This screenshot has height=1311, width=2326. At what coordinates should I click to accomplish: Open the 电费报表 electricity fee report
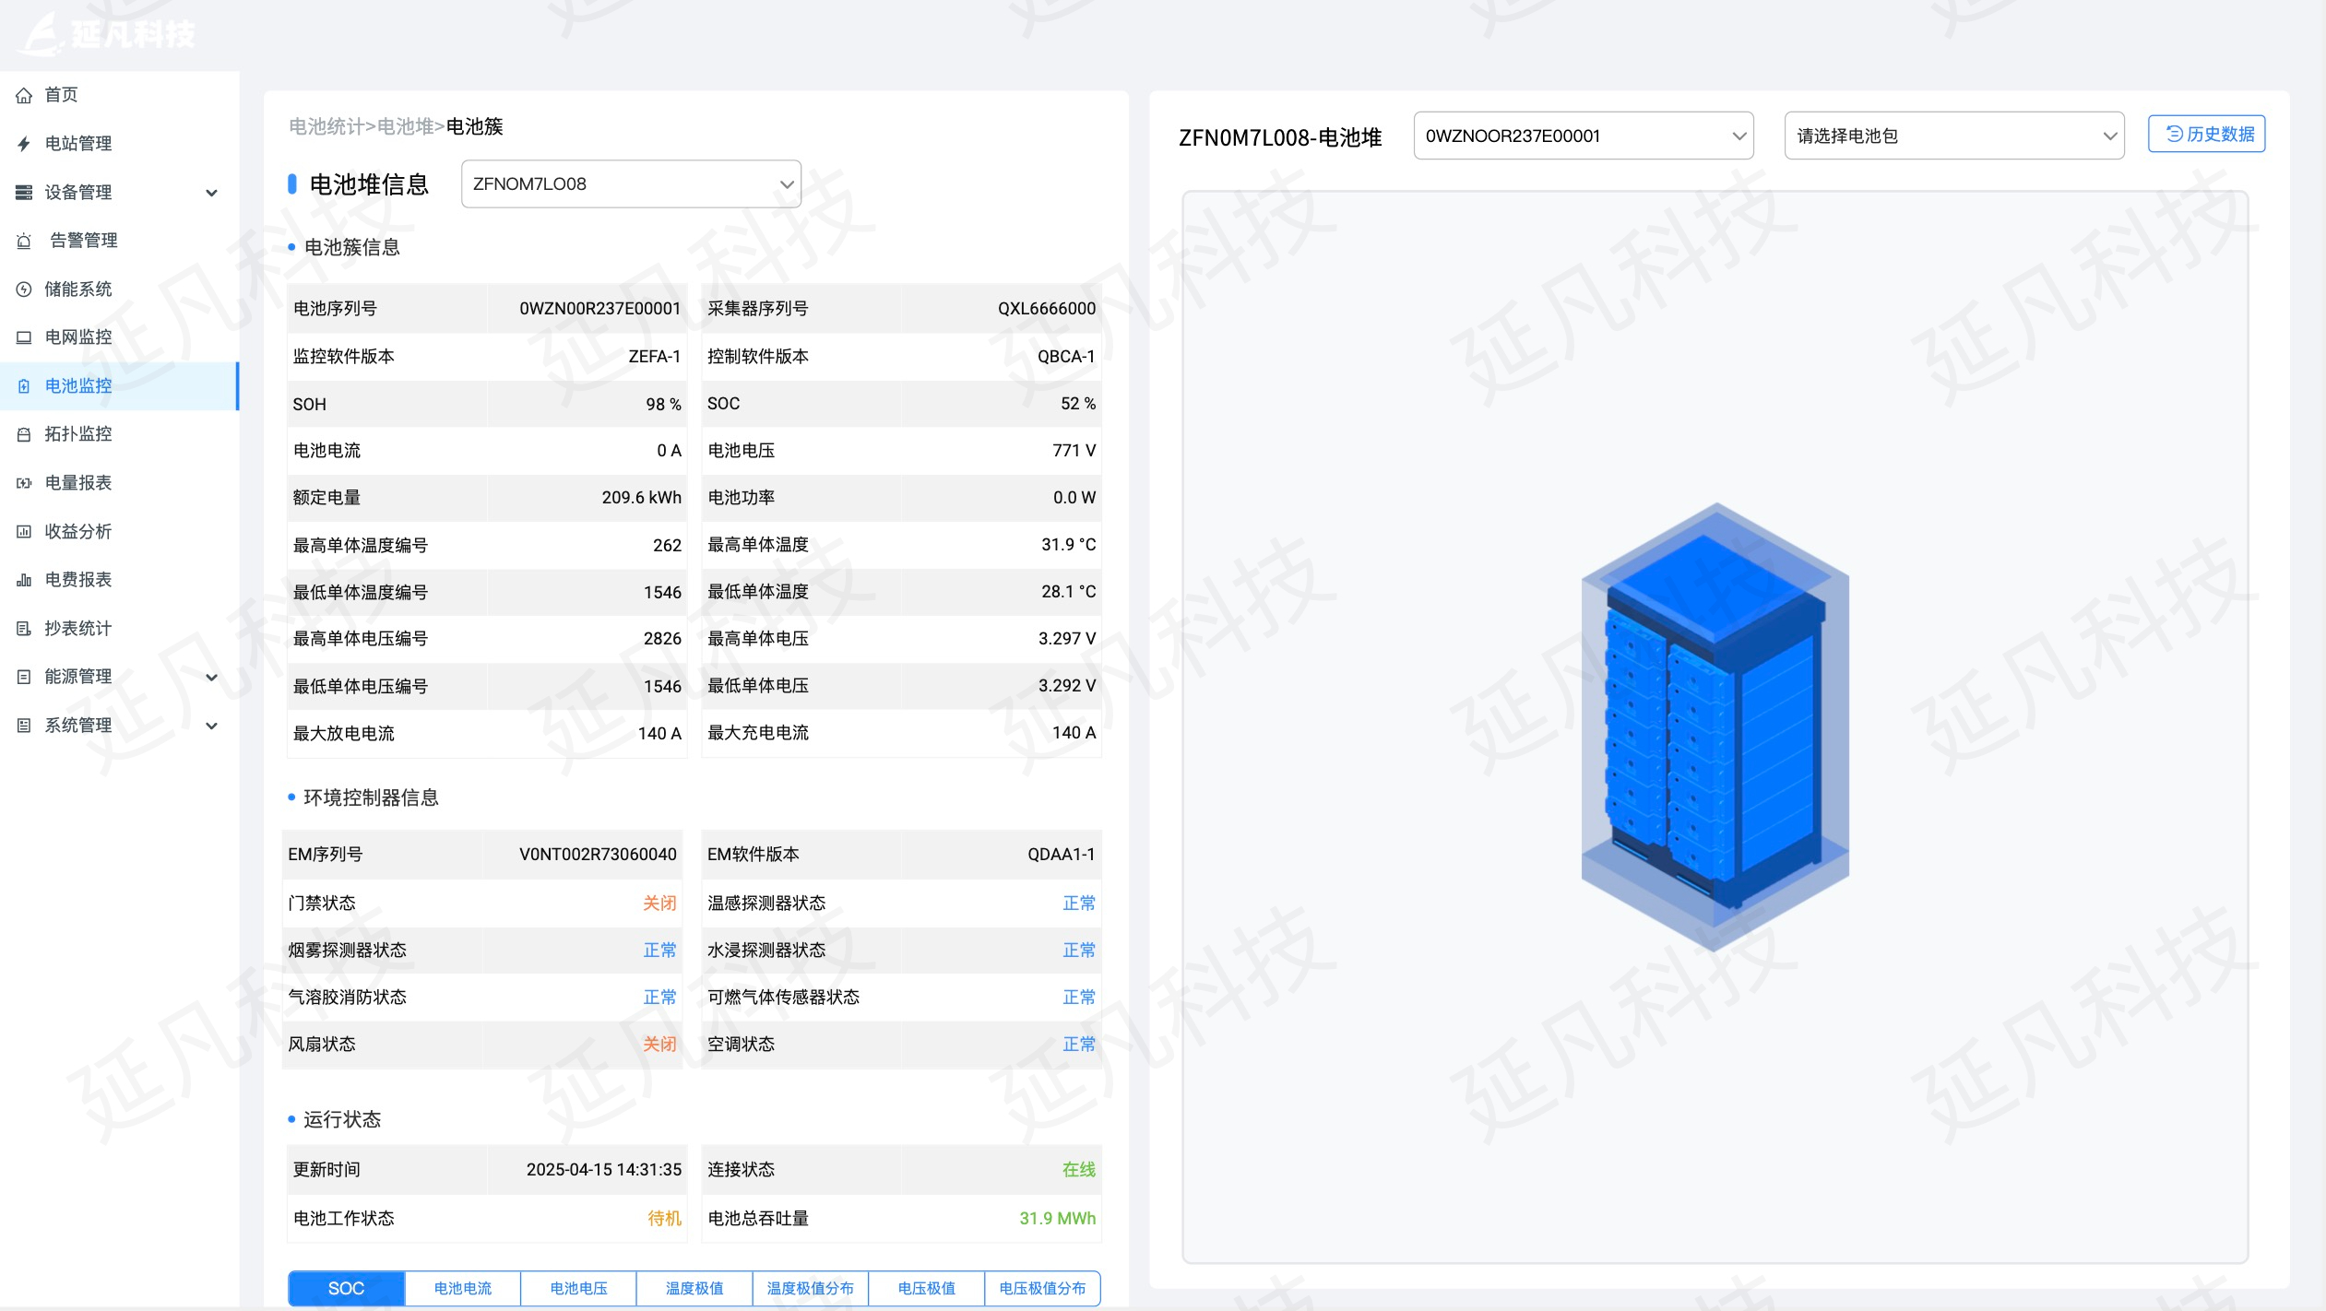[77, 580]
